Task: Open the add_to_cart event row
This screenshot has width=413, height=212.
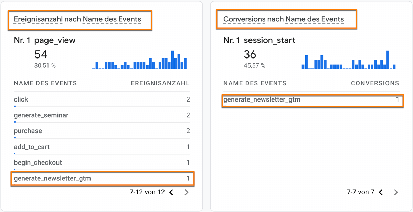Action: tap(32, 147)
